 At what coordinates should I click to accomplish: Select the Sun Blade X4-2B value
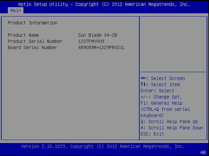98,35
